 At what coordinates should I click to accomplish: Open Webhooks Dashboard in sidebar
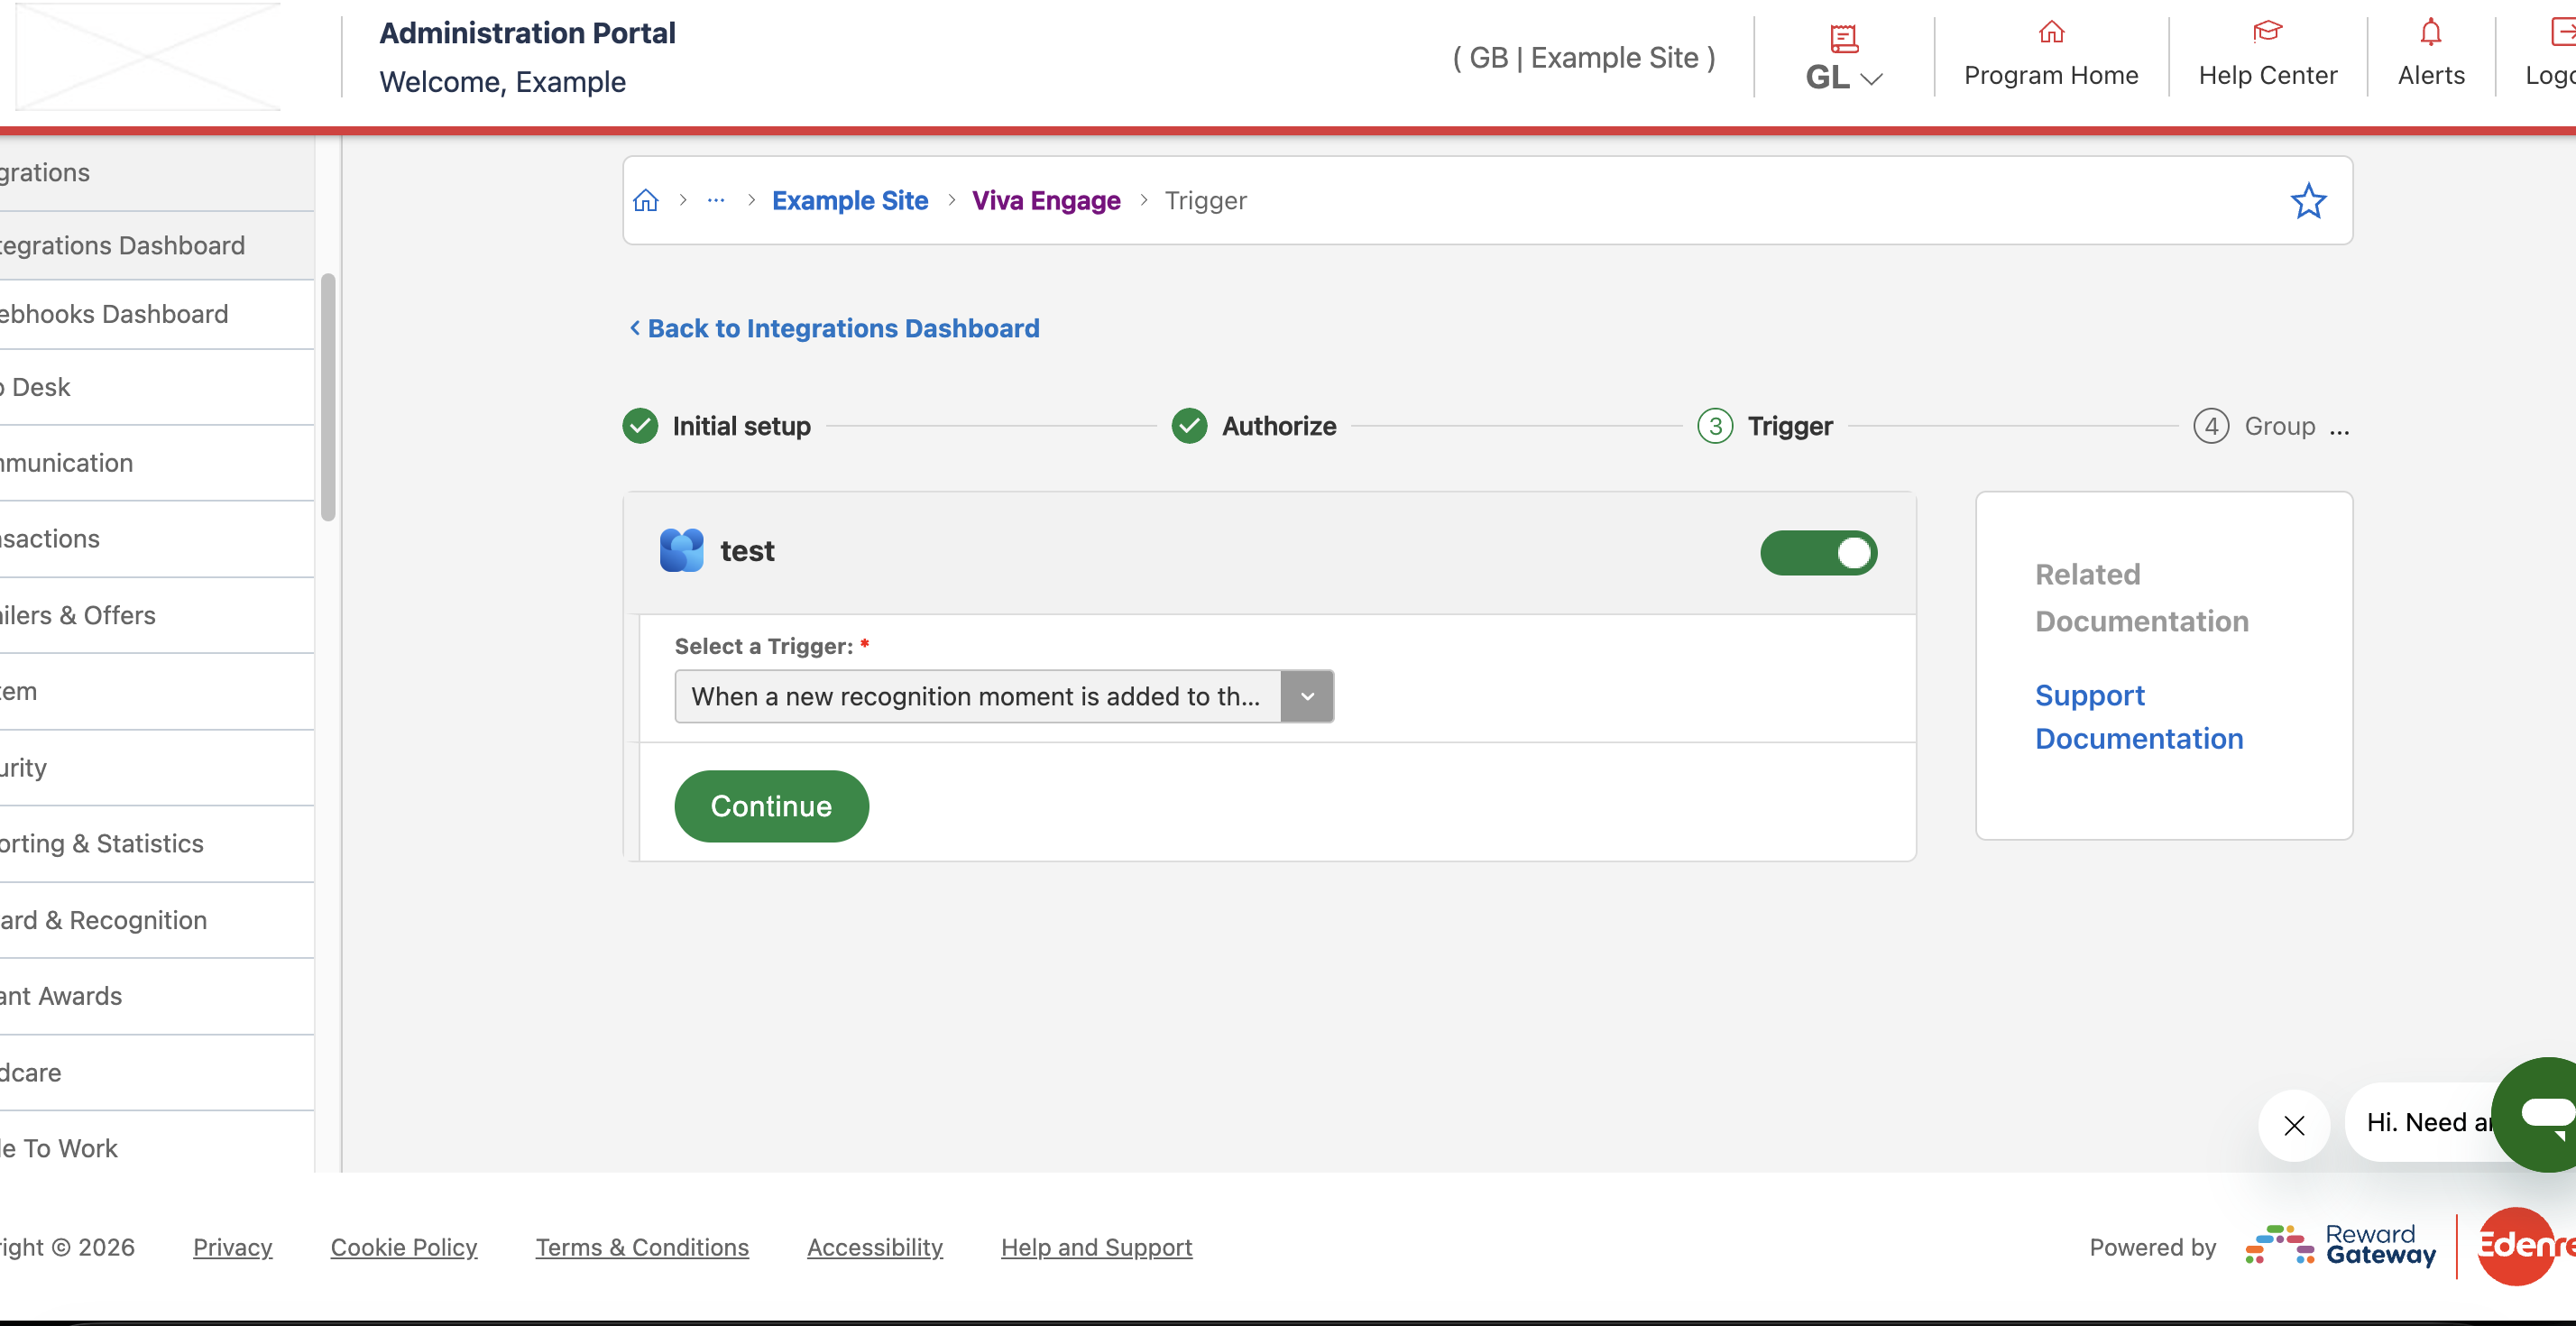point(157,314)
